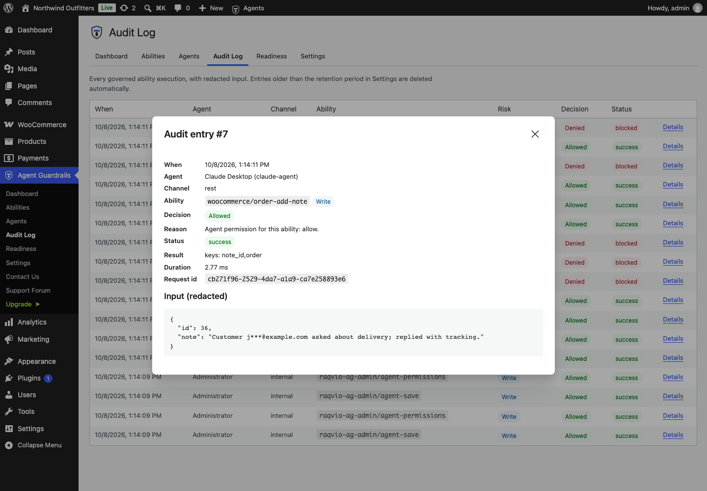Open the admin avatar next to Howdy
The height and width of the screenshot is (491, 707).
[x=698, y=8]
